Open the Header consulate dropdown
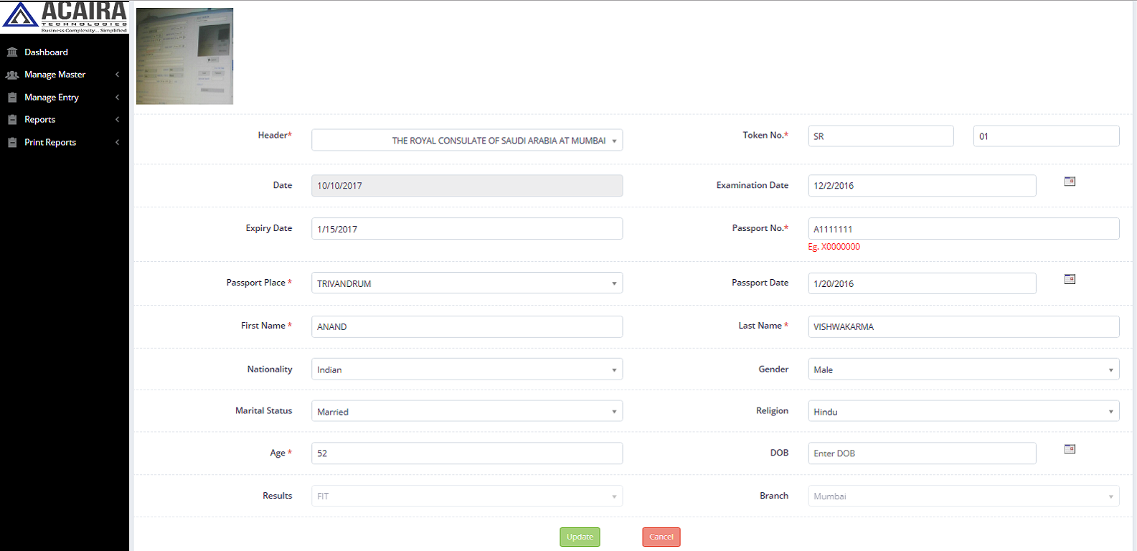 (x=466, y=141)
